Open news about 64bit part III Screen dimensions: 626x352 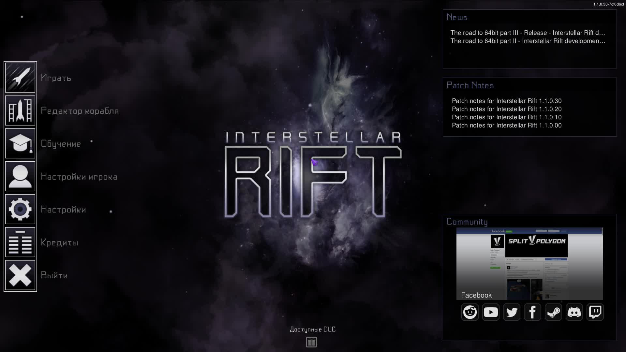528,33
